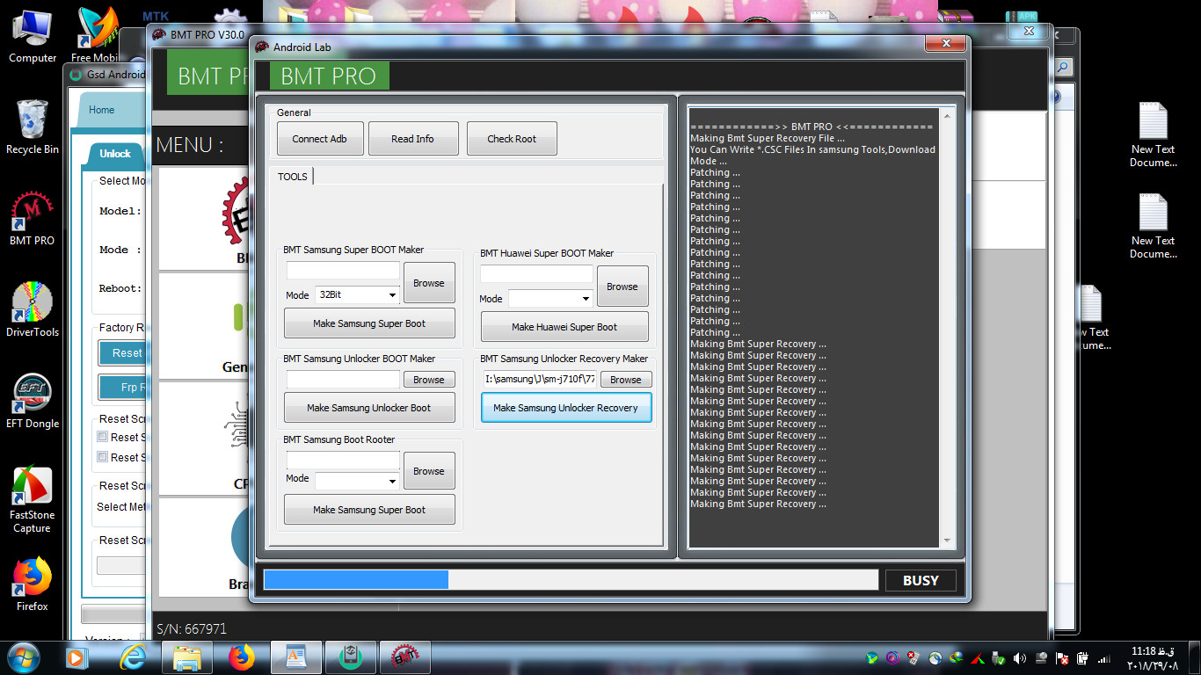1201x675 pixels.
Task: Open the network signal bars tray icon
Action: coord(1104,657)
